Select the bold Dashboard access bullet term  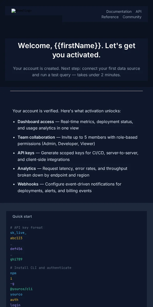pos(36,122)
